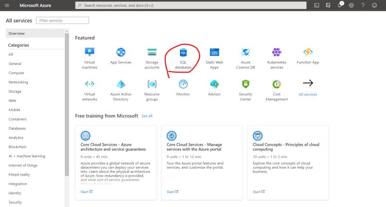The image size is (386, 207).
Task: Open the Function App icon
Action: 308,52
